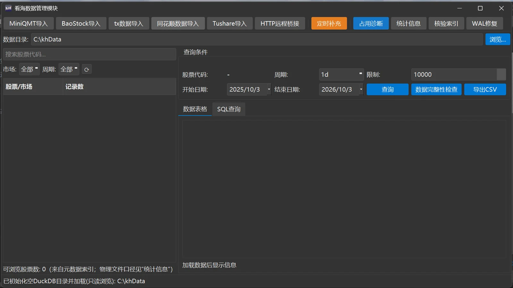Screen dimensions: 513x288
Task: Run 占用诊断 diagnostic
Action: (371, 23)
